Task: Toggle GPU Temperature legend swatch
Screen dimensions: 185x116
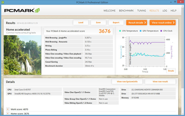Action: pyautogui.click(x=141, y=31)
